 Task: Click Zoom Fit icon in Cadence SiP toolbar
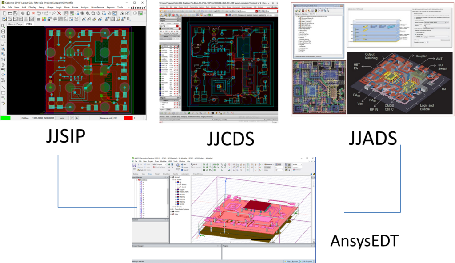pos(82,13)
